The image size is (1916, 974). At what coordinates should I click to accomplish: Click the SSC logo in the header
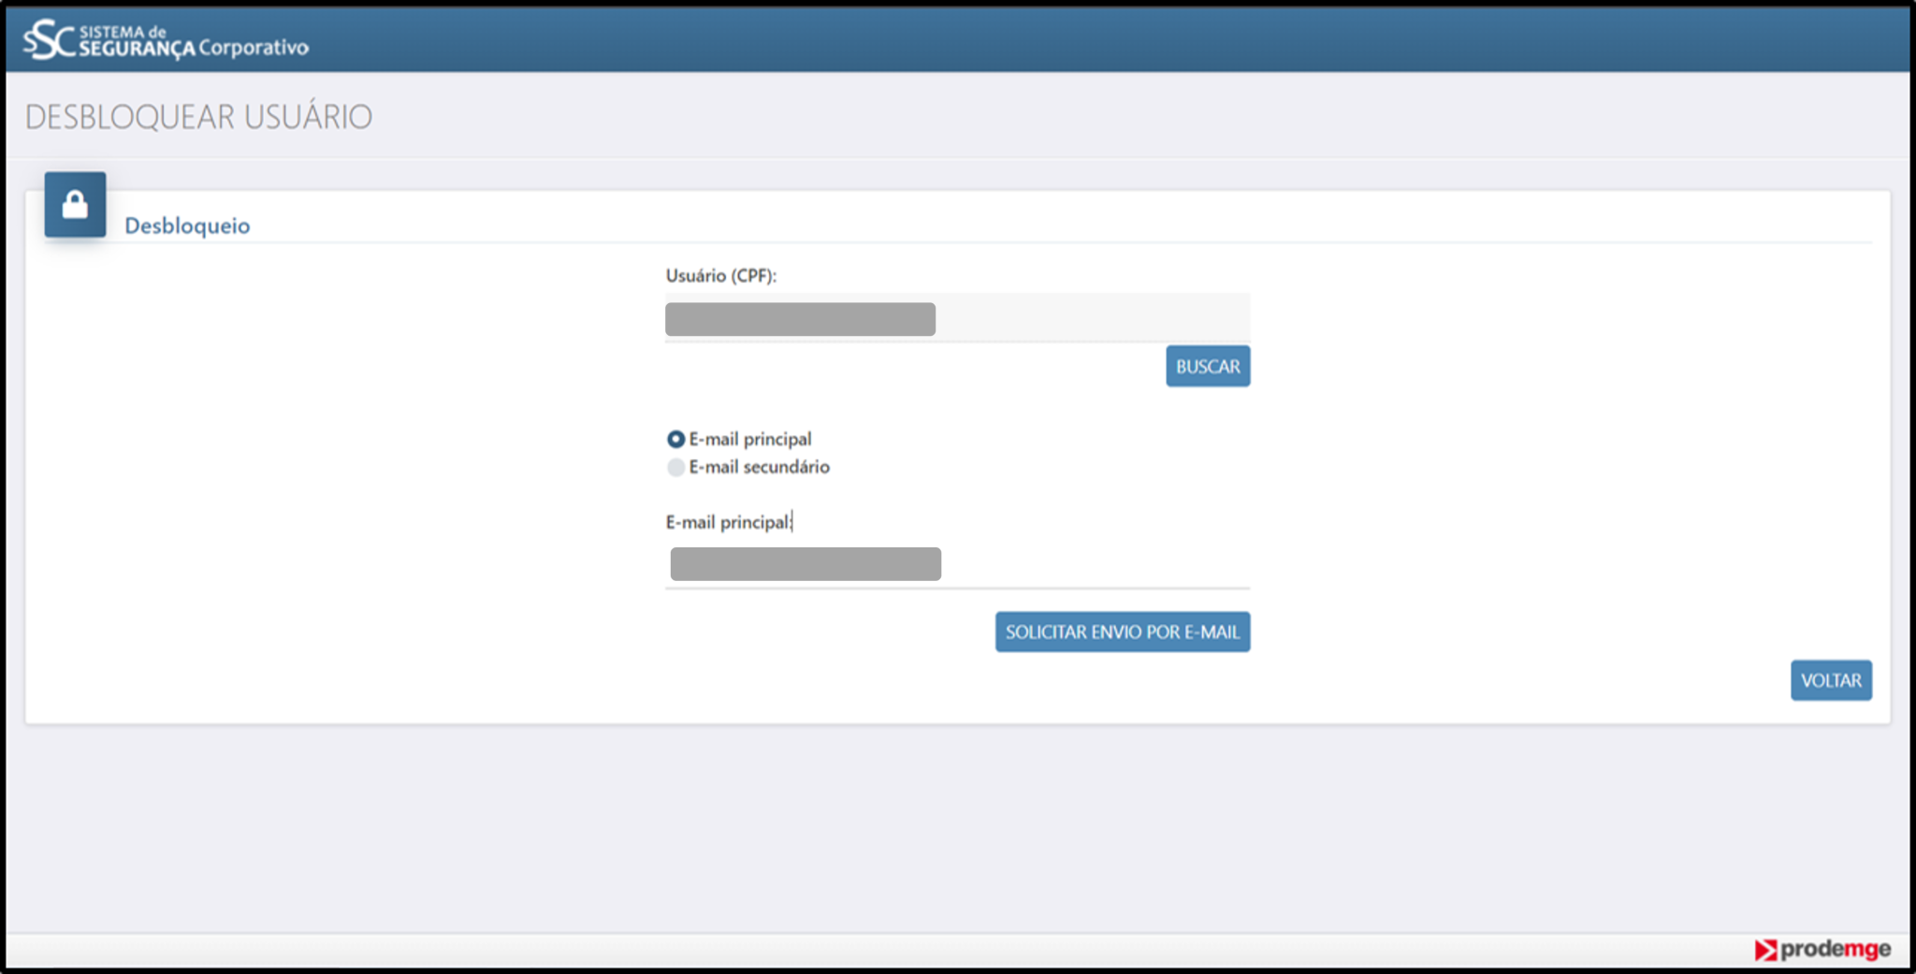[x=49, y=40]
